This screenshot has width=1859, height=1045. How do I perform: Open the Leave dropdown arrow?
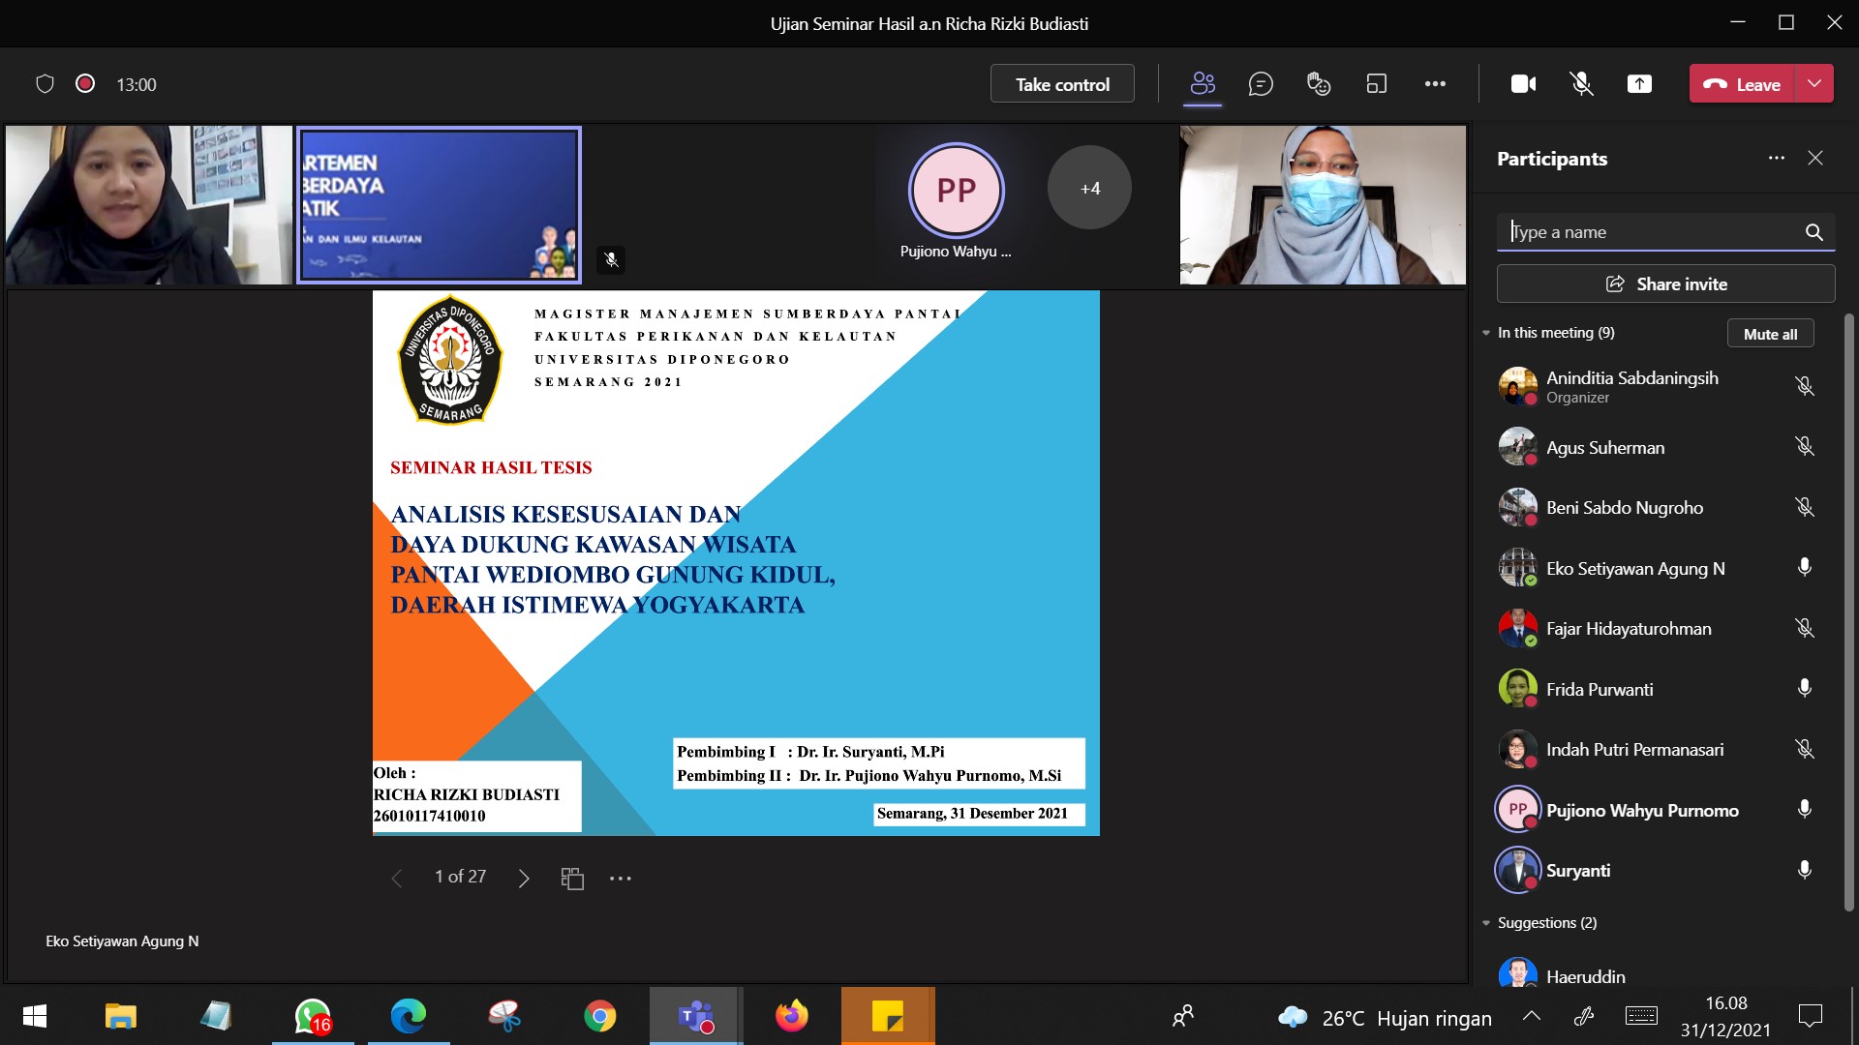1814,84
